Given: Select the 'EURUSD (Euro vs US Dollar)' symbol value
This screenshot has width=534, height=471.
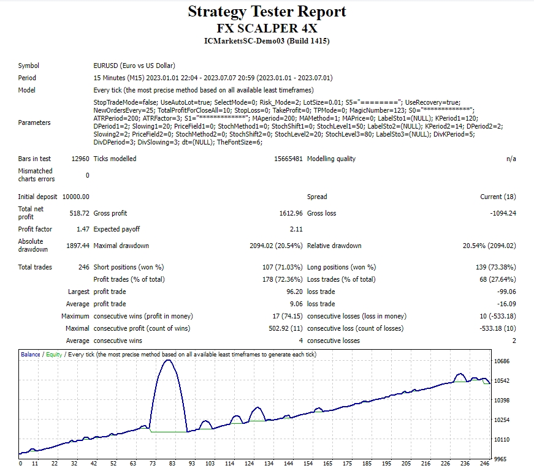Looking at the screenshot, I should (134, 66).
